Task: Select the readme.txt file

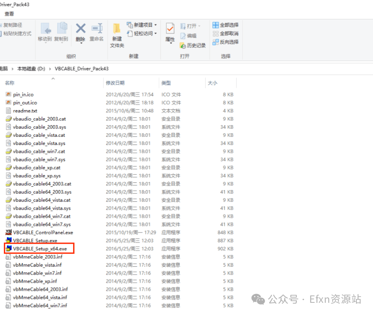Action: pos(26,110)
